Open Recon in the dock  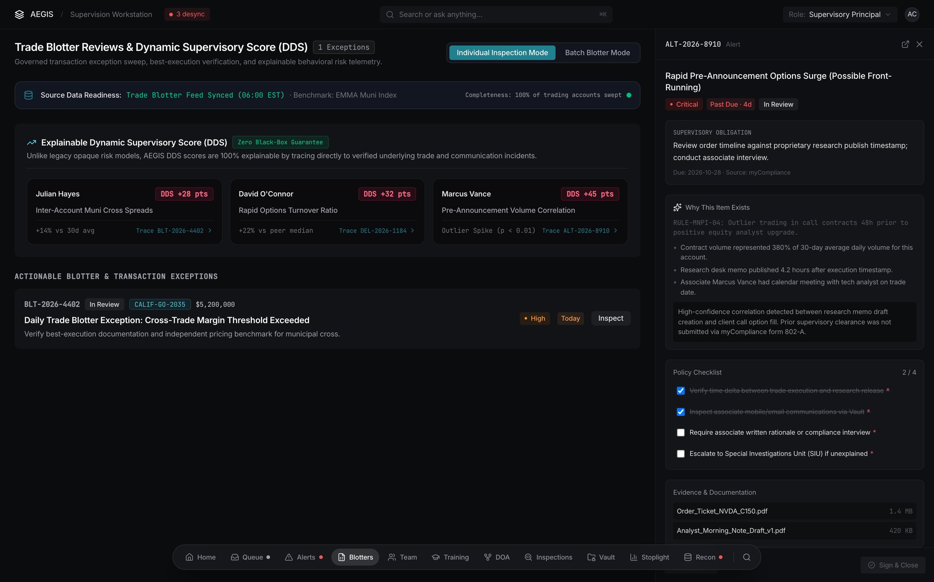[703, 557]
